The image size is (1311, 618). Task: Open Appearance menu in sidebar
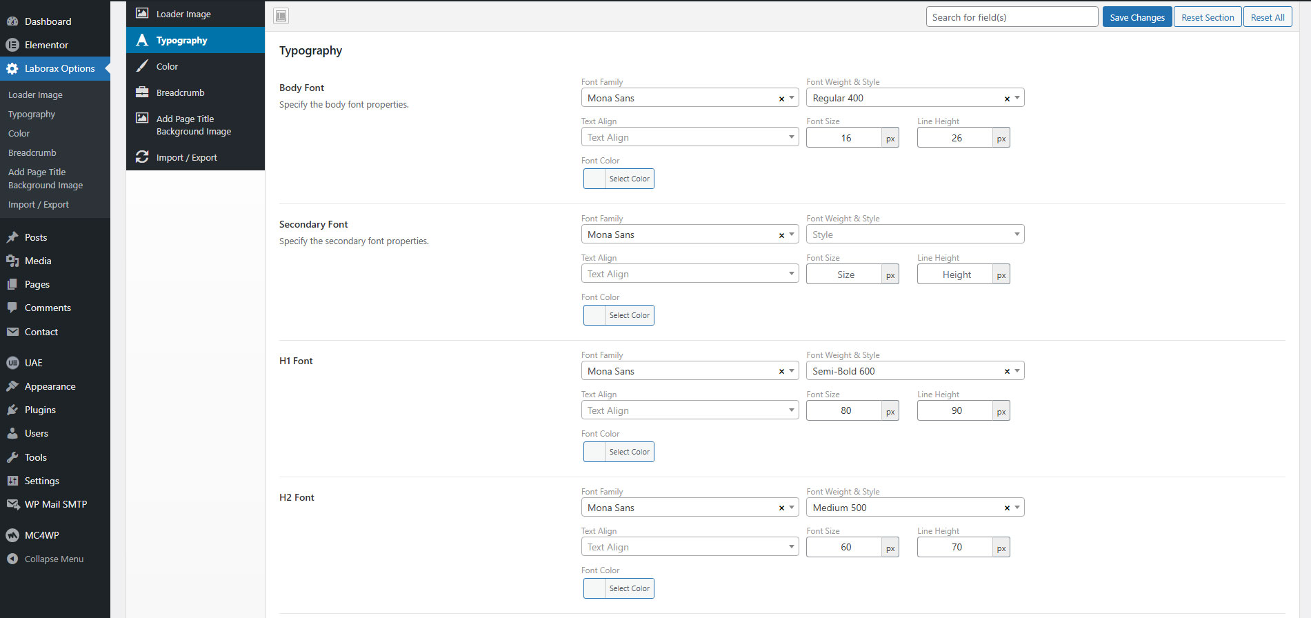[x=50, y=386]
